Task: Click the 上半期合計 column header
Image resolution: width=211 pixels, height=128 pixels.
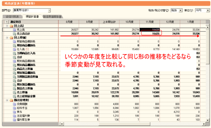Action: 109,22
